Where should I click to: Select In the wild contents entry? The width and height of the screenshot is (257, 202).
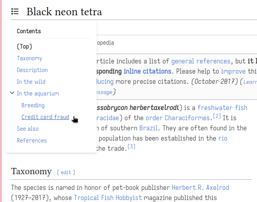click(31, 82)
